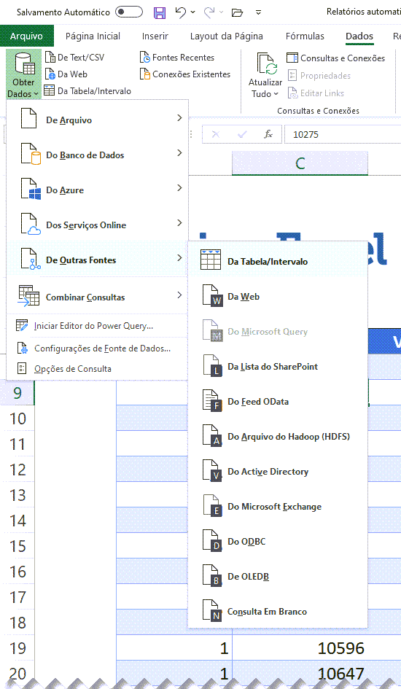Screen dimensions: 401x689
Task: Open the Combinar Consultas submenu
Action: (x=98, y=297)
